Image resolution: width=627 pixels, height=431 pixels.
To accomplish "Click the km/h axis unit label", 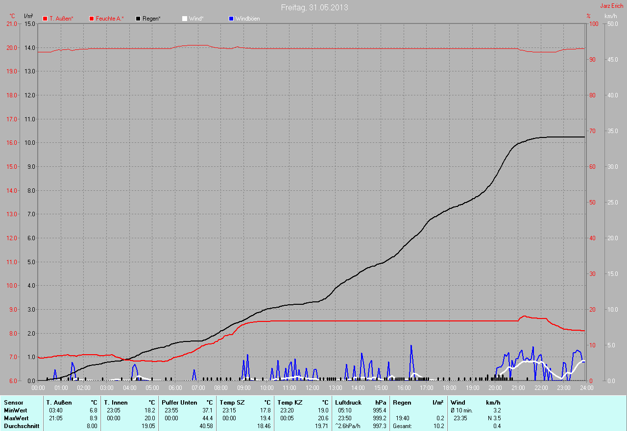I will 610,16.
